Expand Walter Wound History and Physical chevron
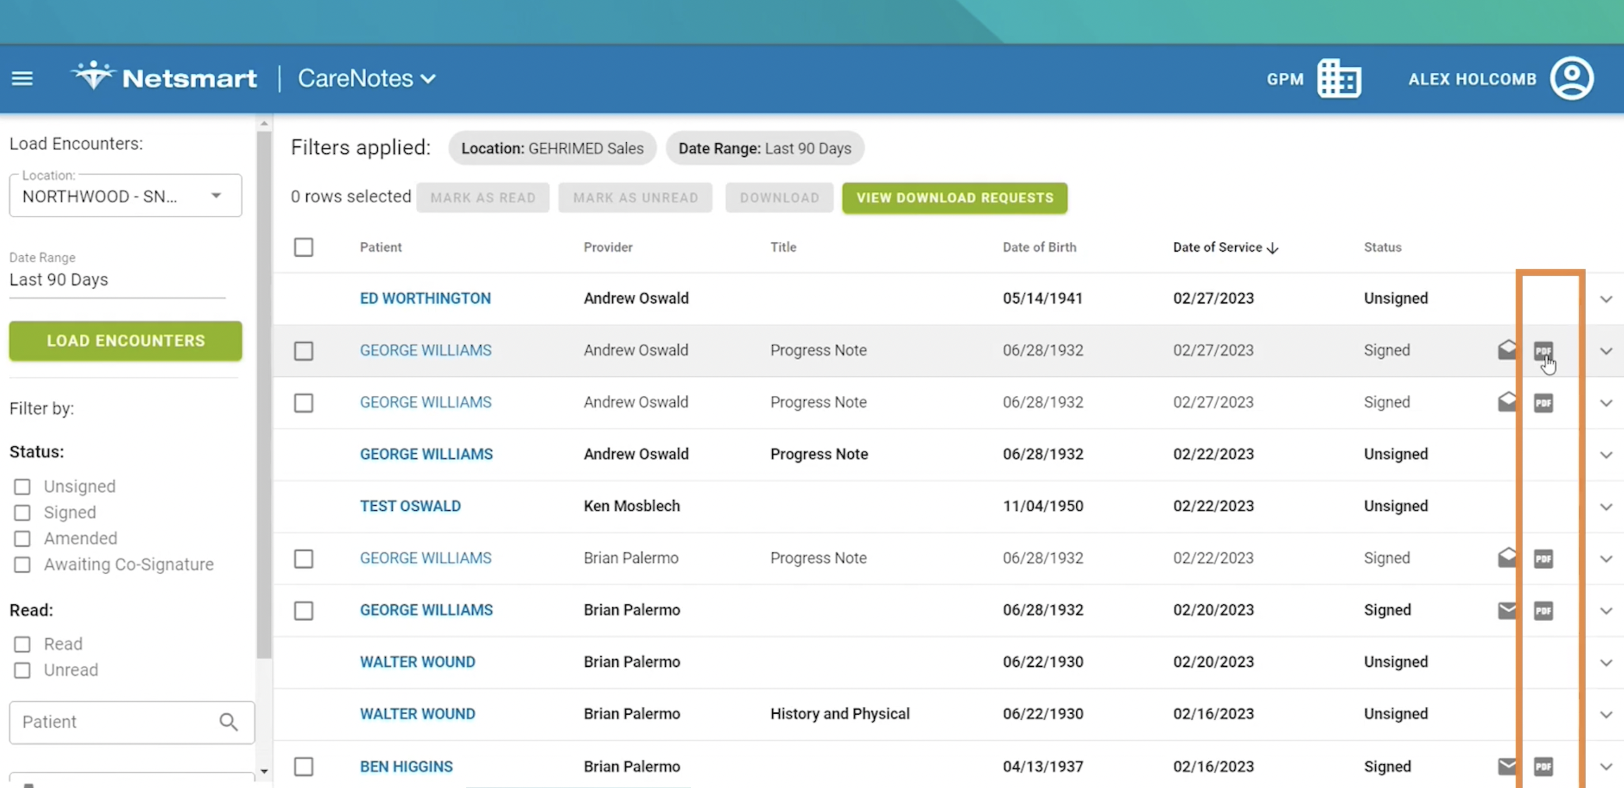Image resolution: width=1624 pixels, height=788 pixels. coord(1606,714)
